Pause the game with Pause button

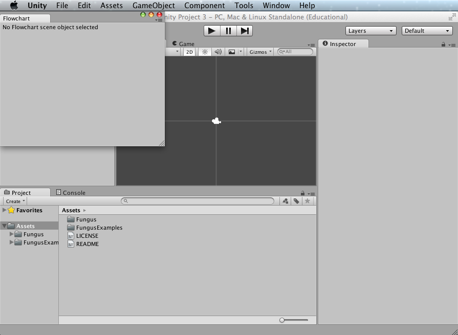tap(228, 31)
